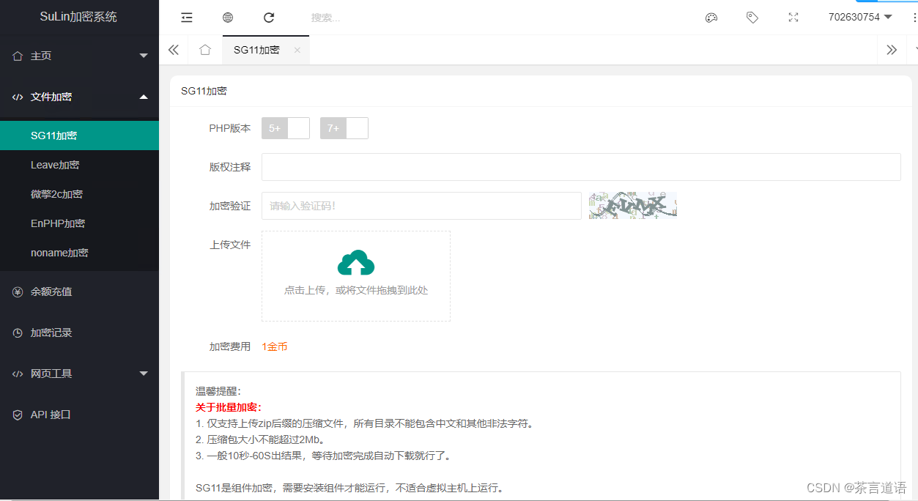Switch to the SG11加密 tab
The height and width of the screenshot is (501, 918).
(256, 50)
